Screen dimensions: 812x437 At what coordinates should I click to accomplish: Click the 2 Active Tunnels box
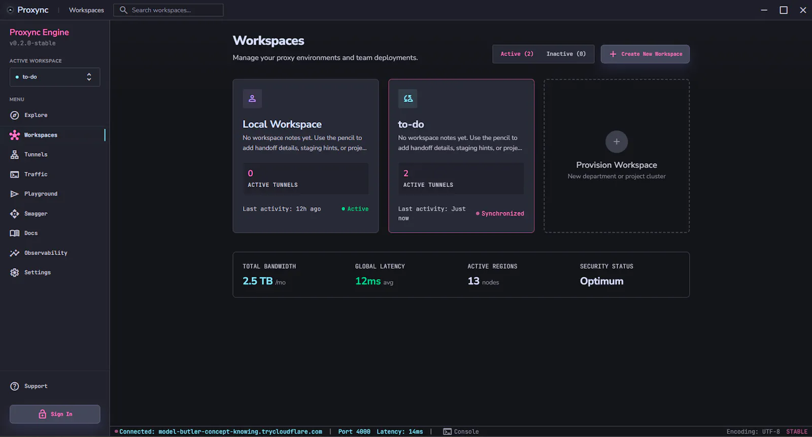tap(461, 178)
